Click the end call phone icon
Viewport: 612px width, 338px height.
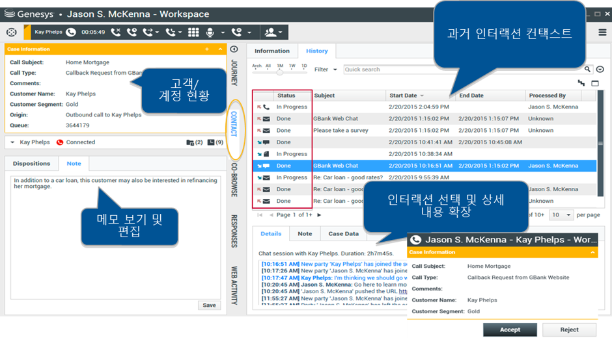[x=117, y=32]
